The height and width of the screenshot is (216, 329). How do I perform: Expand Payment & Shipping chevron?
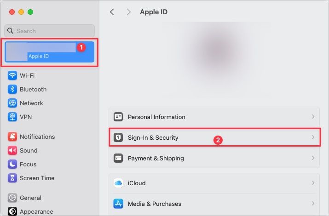coord(313,158)
